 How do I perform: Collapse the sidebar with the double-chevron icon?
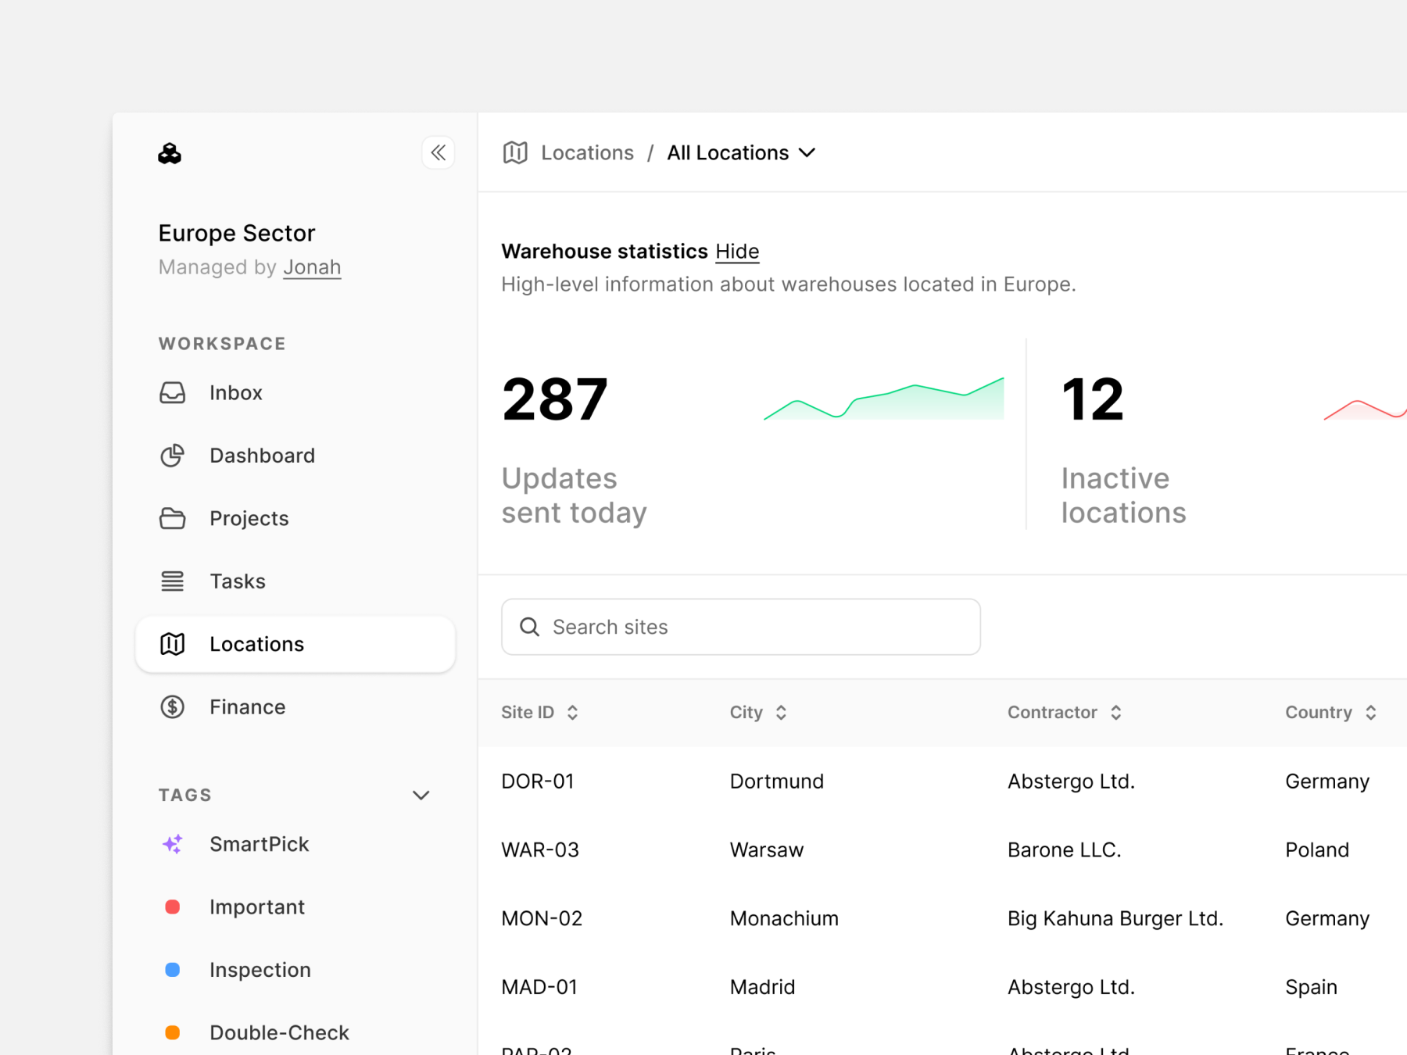(439, 152)
